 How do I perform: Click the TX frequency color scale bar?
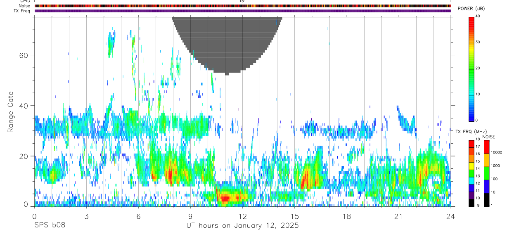[x=471, y=173]
